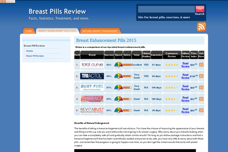Click the 95% success value
Screen dimensions: 228x152
point(109,65)
